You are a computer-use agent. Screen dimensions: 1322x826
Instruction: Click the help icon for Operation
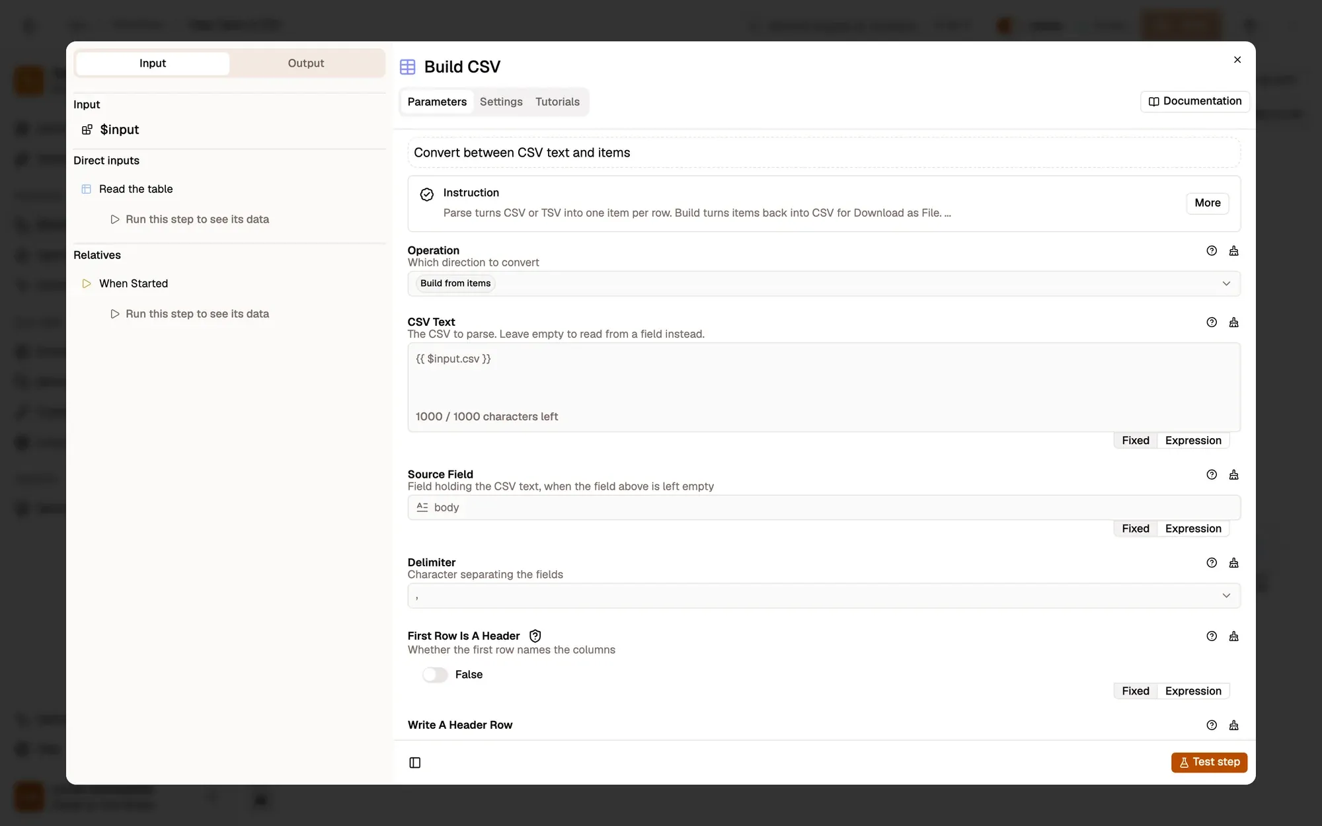point(1212,250)
